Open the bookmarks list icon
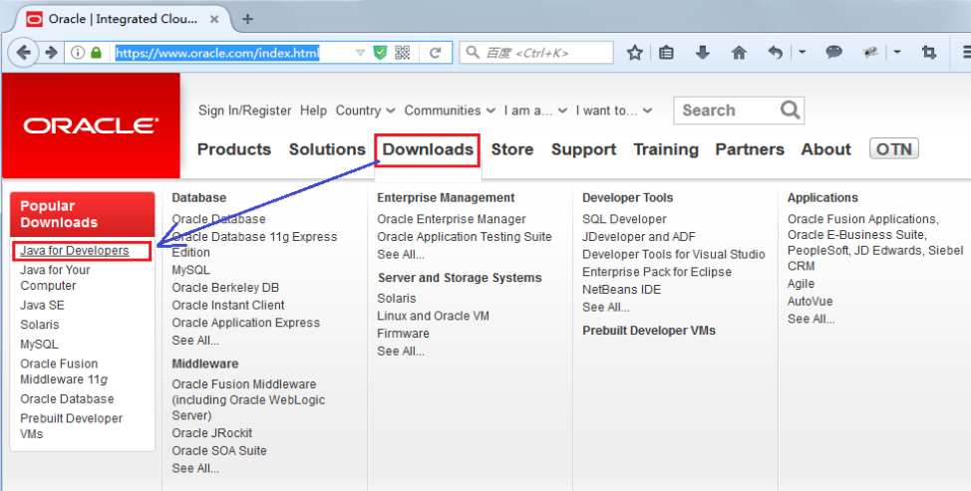The height and width of the screenshot is (491, 971). (x=666, y=53)
